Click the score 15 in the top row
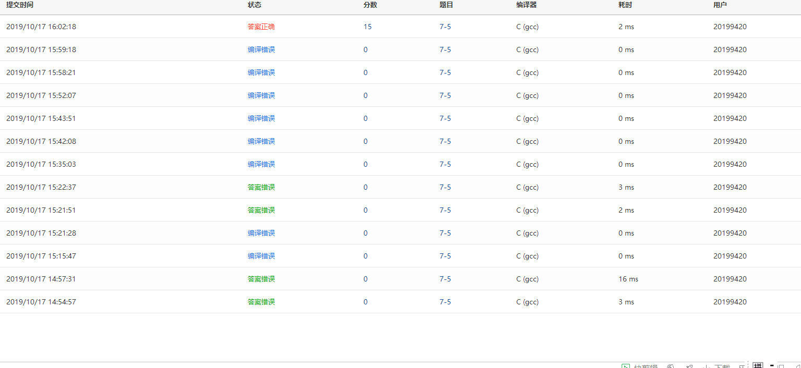This screenshot has height=368, width=801. [x=368, y=27]
